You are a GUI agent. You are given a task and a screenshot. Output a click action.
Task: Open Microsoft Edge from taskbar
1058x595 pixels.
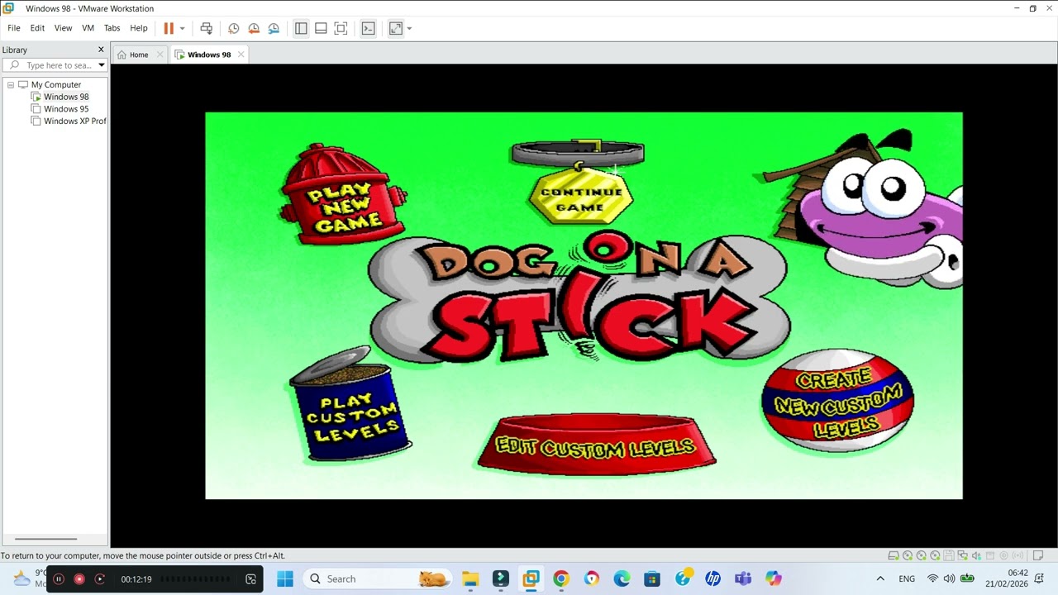(x=622, y=578)
